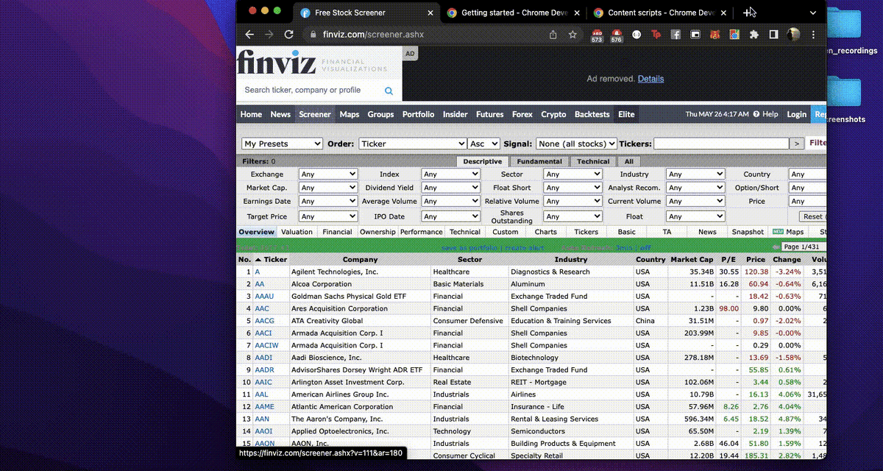Open the Valuation view tab
The image size is (883, 471).
297,232
